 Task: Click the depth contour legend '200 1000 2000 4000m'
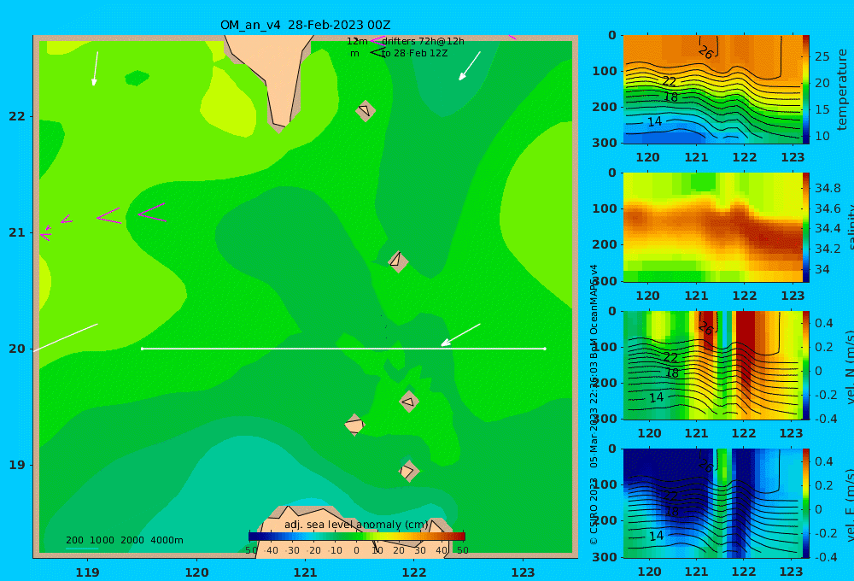[x=125, y=540]
